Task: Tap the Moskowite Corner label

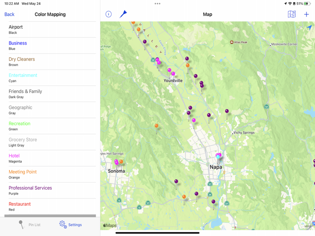Action: coord(283,44)
